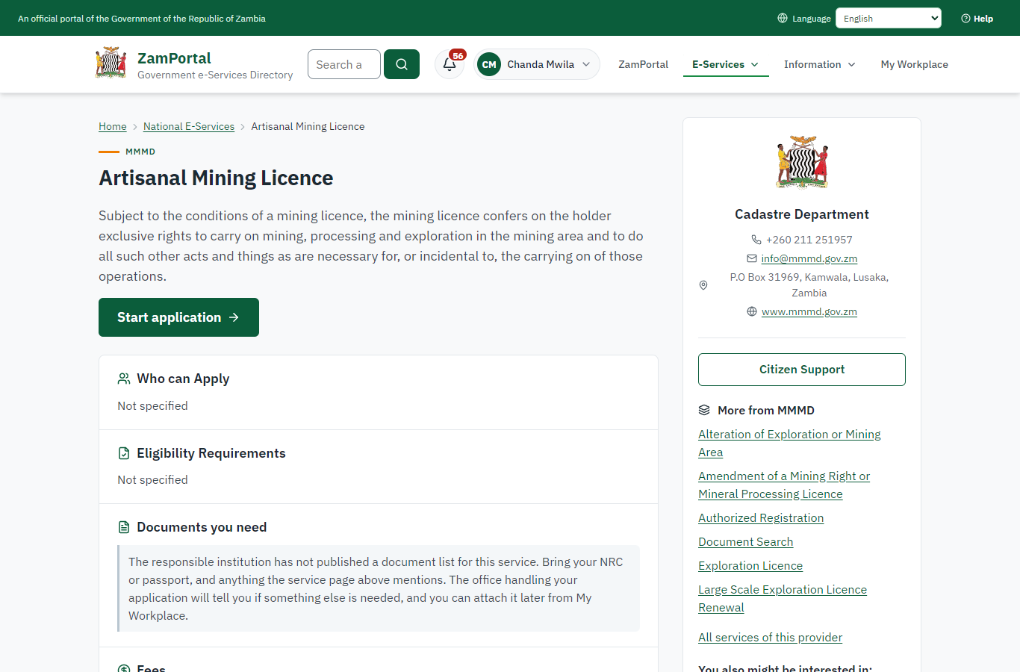Click the Citizen Support button

click(802, 370)
